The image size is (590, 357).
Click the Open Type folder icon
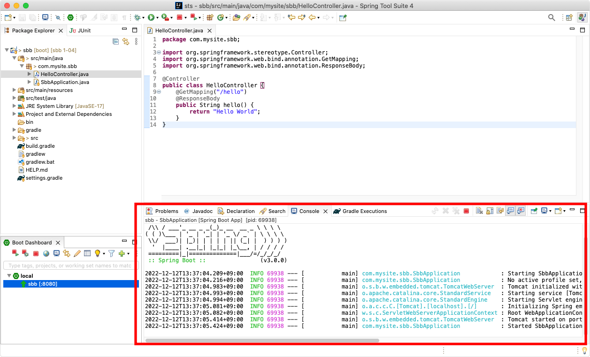coord(236,17)
